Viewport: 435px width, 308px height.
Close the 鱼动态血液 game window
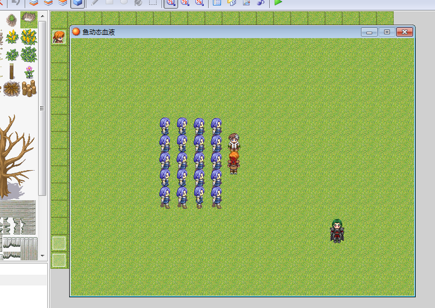[x=404, y=32]
